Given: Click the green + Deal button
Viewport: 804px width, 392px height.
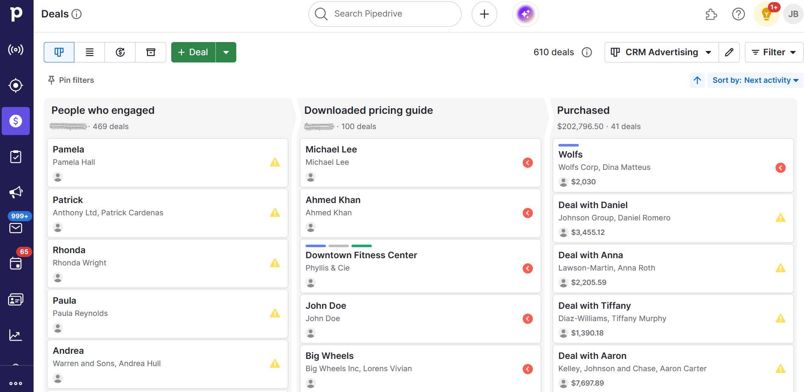Looking at the screenshot, I should (x=193, y=52).
